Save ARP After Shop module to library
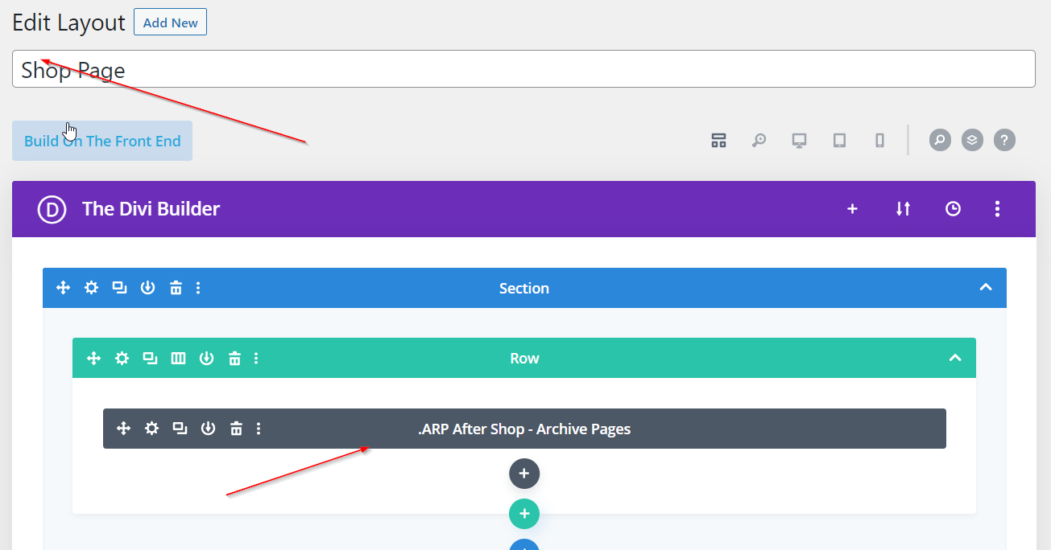Screen dimensions: 1051x550 tap(208, 429)
